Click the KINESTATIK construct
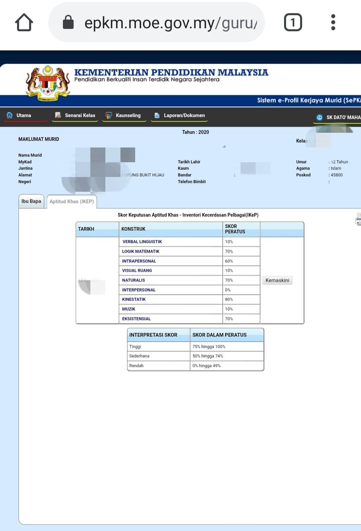 pyautogui.click(x=134, y=299)
